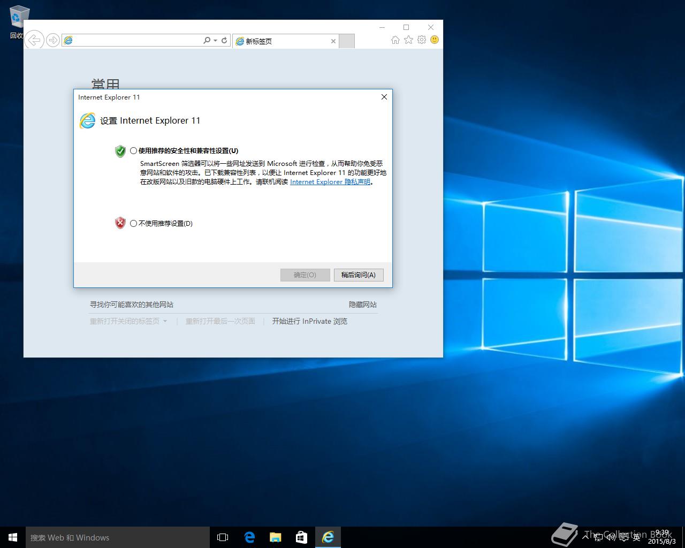
Task: Open a new blank tab
Action: tap(347, 41)
